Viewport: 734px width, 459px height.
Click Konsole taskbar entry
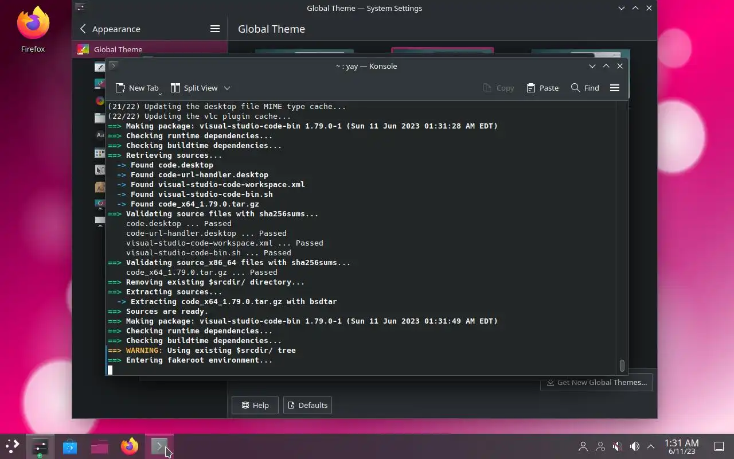pyautogui.click(x=159, y=446)
